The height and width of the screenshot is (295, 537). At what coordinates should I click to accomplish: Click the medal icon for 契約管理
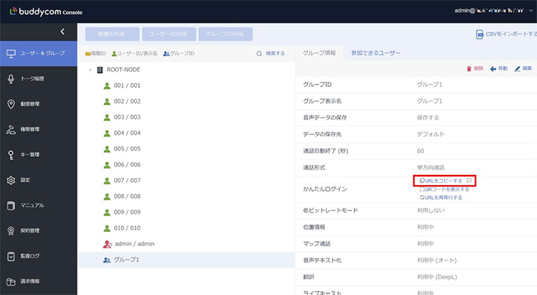11,231
